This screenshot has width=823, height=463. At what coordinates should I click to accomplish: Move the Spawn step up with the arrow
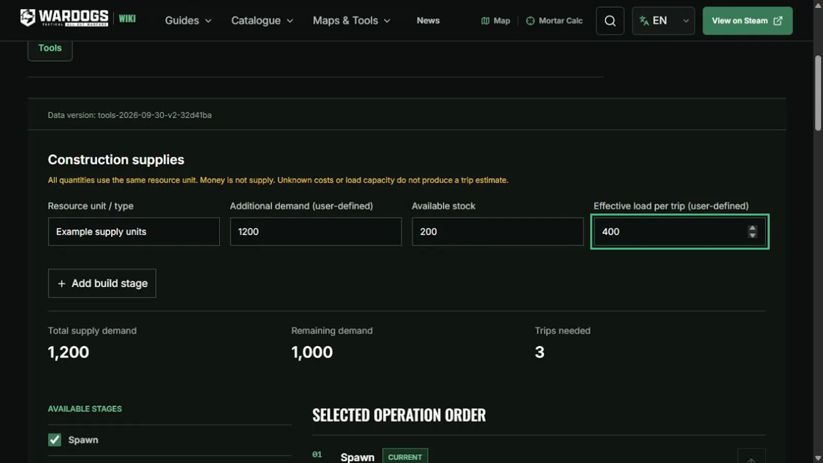(752, 457)
